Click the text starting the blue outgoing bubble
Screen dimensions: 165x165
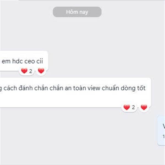164,126
